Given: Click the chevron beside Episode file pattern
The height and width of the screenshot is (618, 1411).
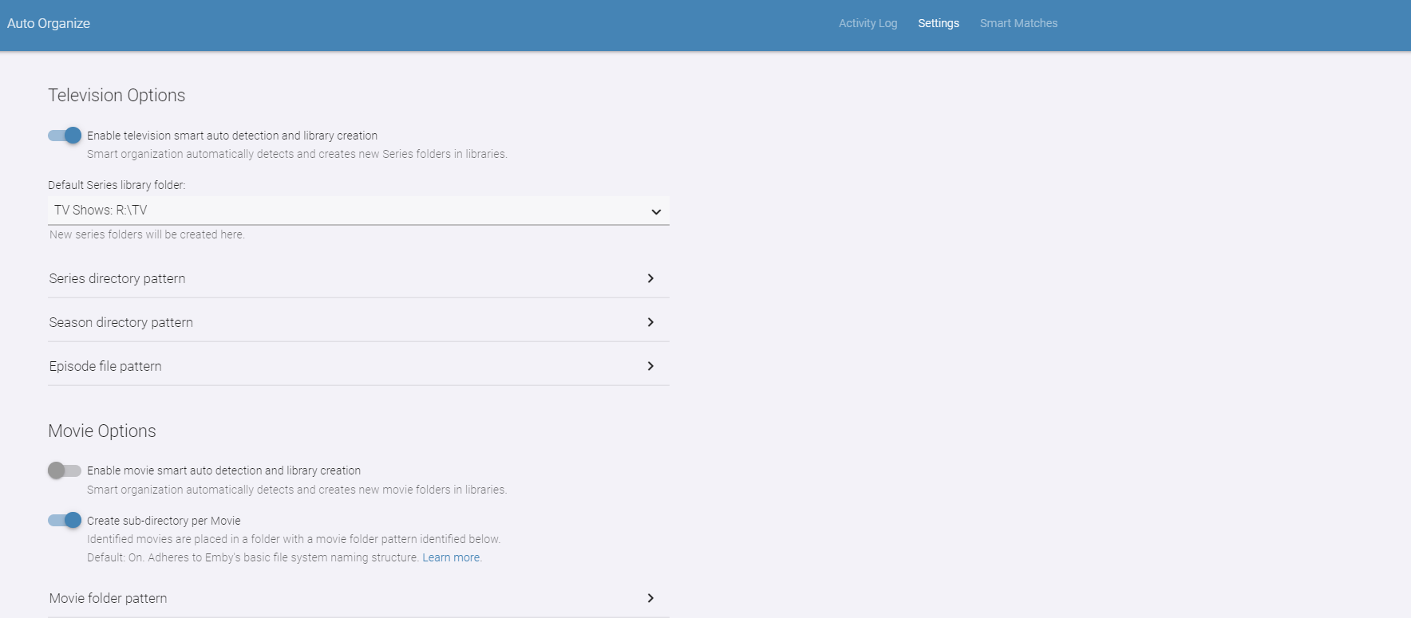Looking at the screenshot, I should (x=650, y=366).
